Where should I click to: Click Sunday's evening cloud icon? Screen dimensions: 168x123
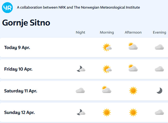point(159,112)
